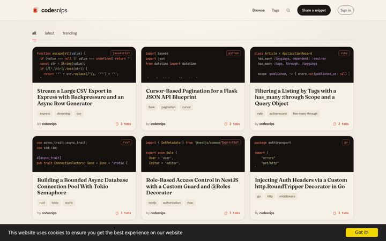Open Tags in the top navigation

pyautogui.click(x=275, y=10)
